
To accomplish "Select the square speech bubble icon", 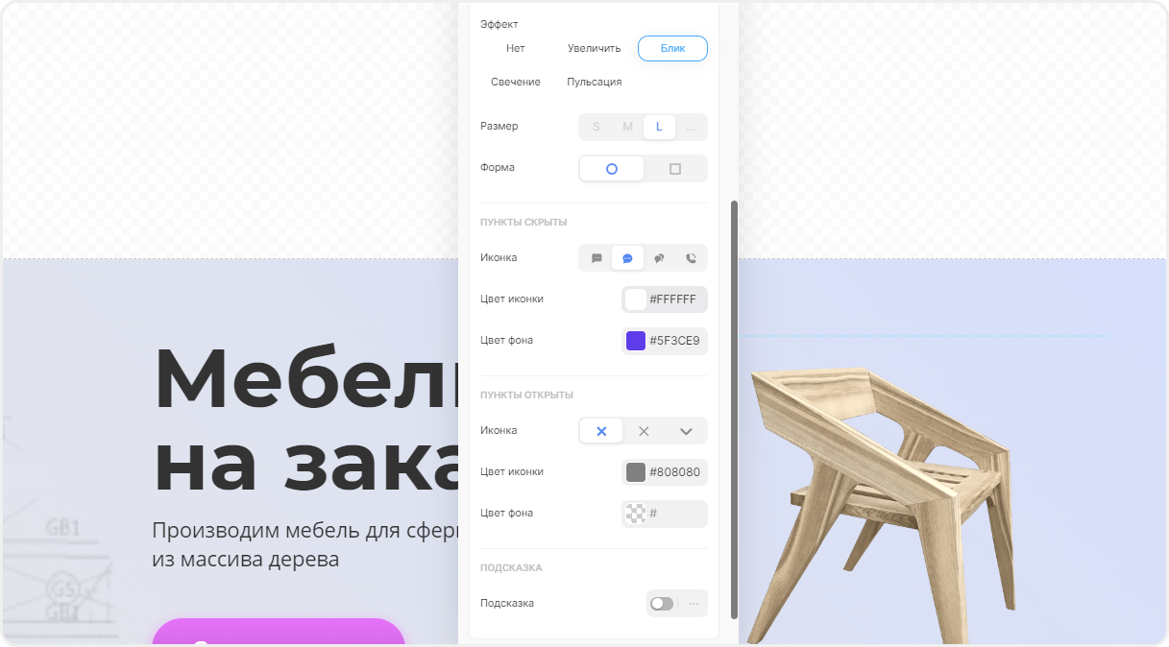I will (x=597, y=258).
